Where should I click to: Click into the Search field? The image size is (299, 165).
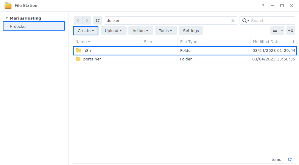272,20
